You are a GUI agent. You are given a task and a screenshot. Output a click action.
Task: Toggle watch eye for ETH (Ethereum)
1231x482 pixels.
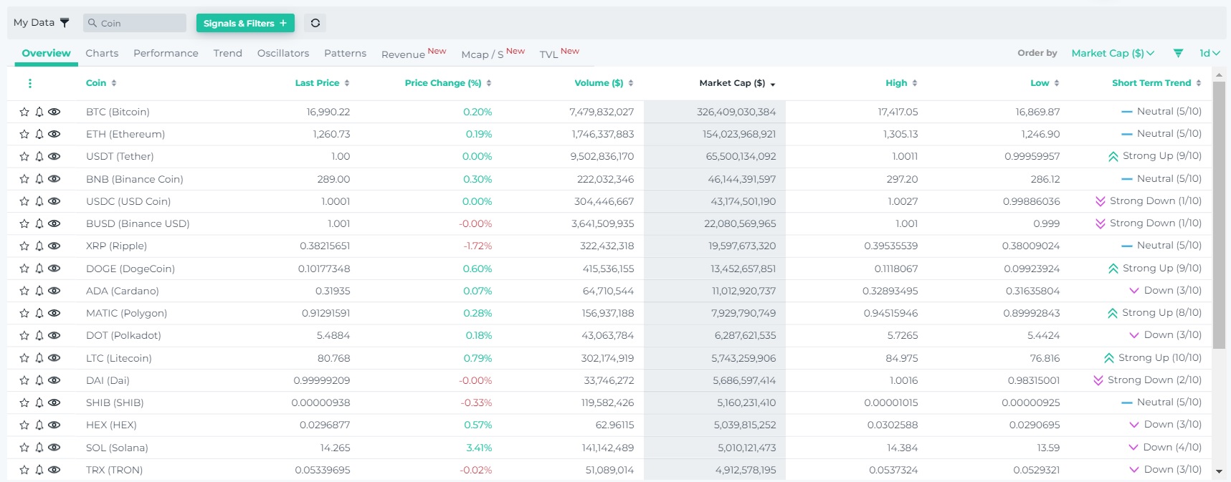click(x=54, y=134)
